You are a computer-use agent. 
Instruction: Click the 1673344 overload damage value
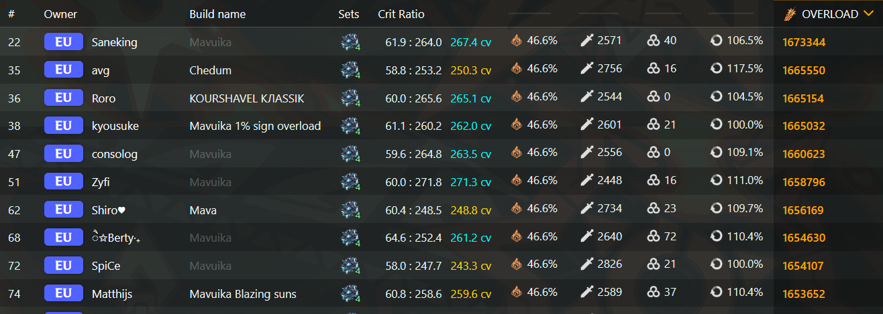(804, 42)
